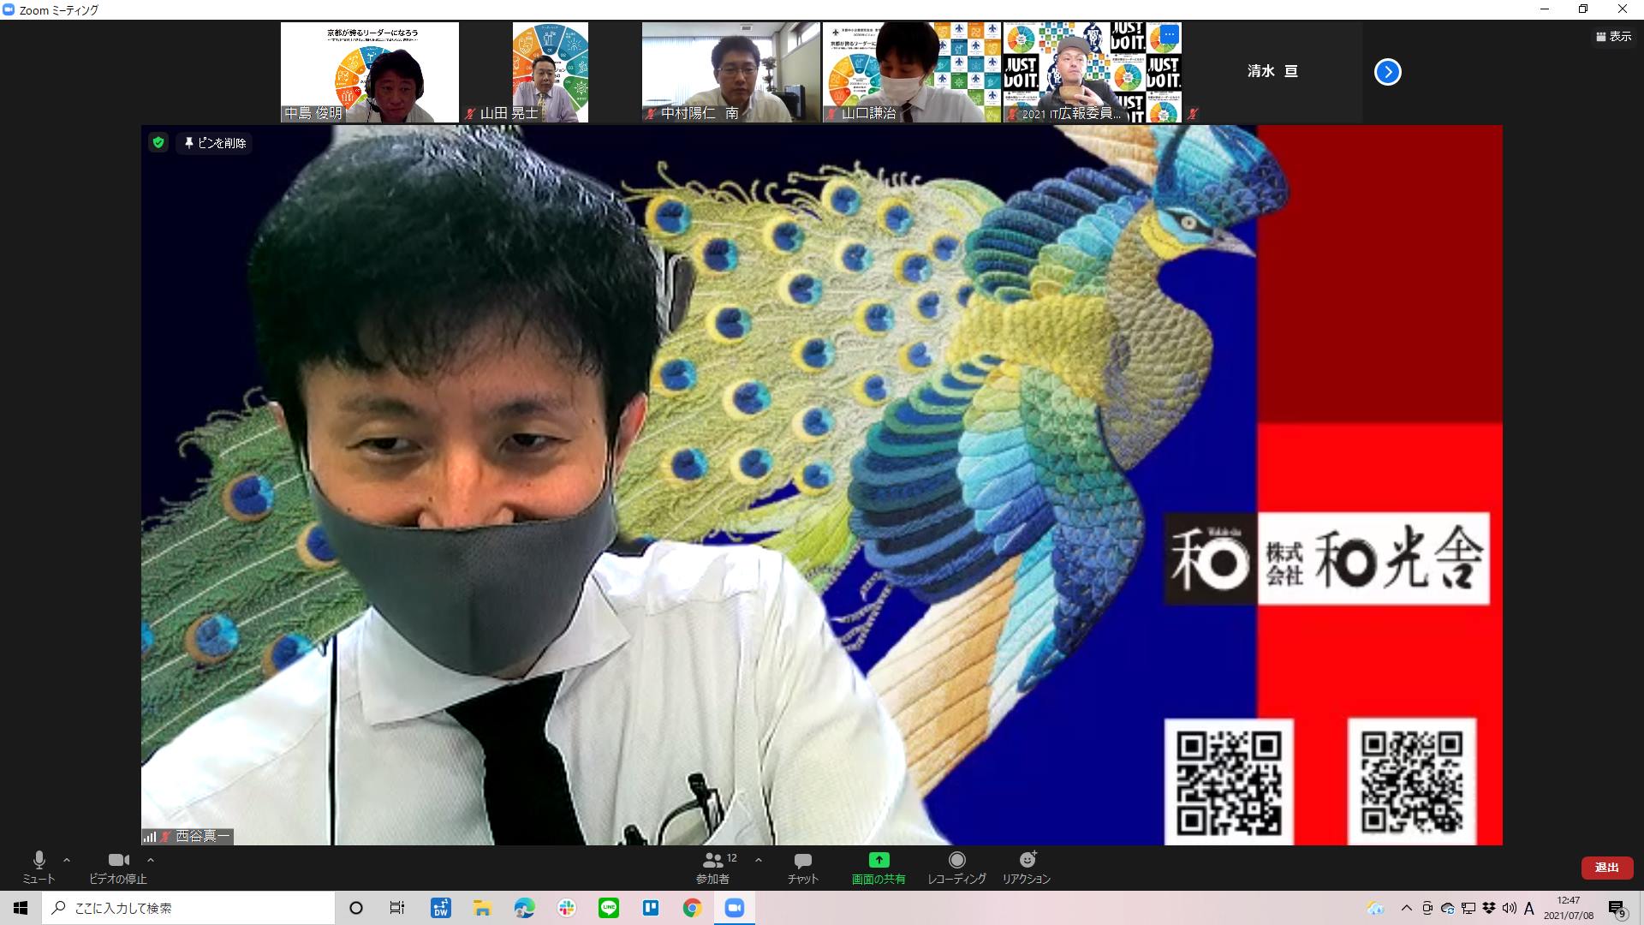Open the 表示 view options
1644x925 pixels.
[1614, 37]
